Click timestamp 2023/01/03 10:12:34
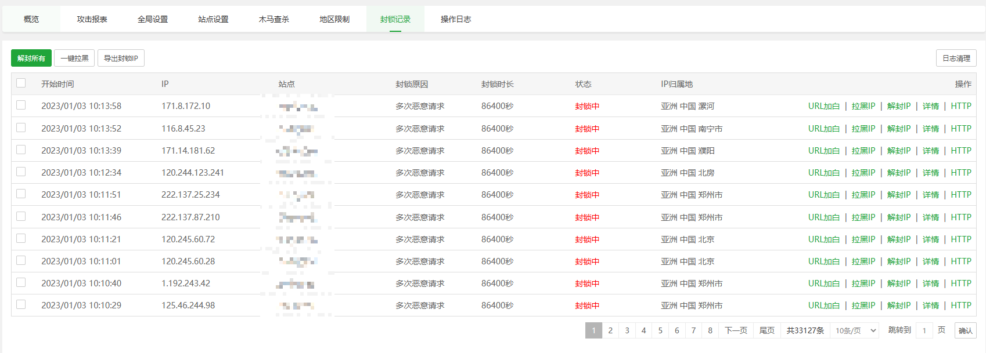 [x=81, y=173]
